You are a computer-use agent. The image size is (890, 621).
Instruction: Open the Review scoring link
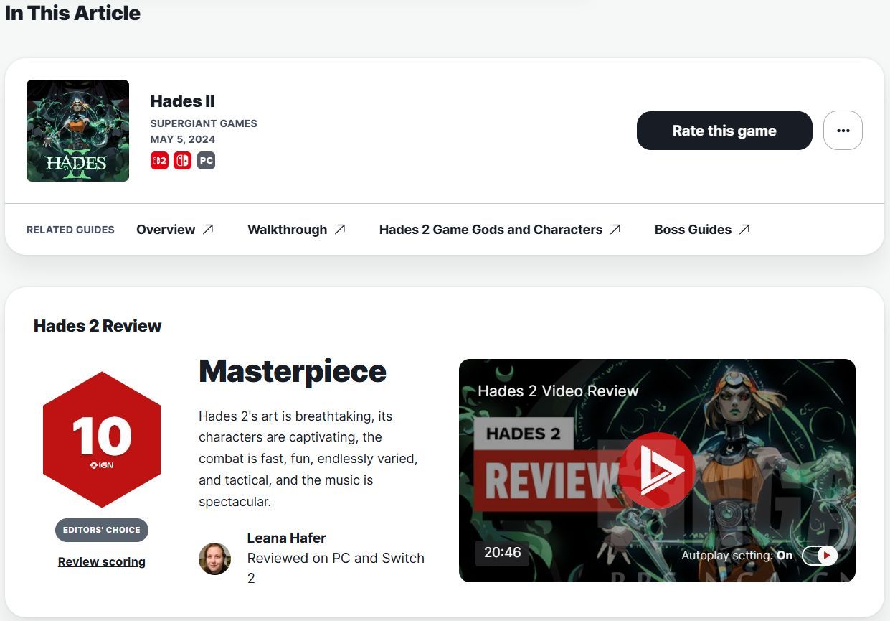102,561
